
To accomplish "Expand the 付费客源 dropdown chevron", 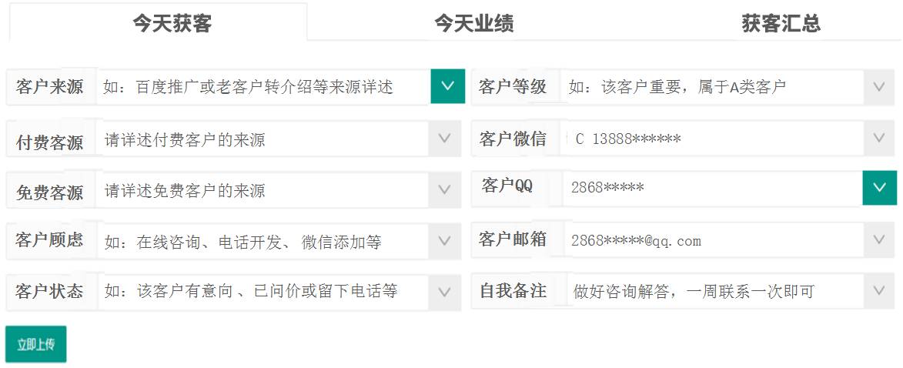I will coord(444,139).
